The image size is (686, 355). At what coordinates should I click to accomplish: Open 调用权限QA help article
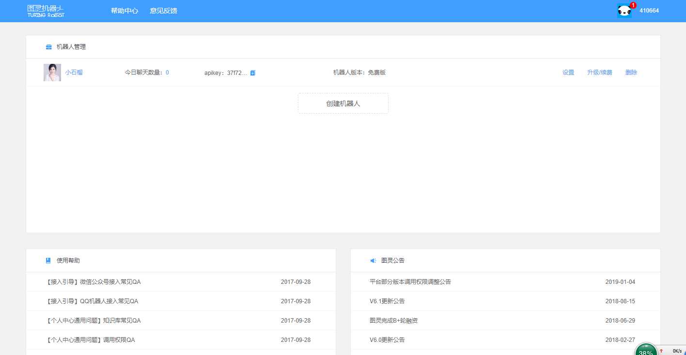pyautogui.click(x=91, y=340)
